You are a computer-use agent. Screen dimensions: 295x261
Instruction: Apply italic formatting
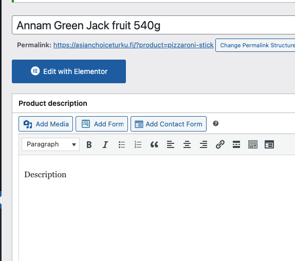pos(105,144)
